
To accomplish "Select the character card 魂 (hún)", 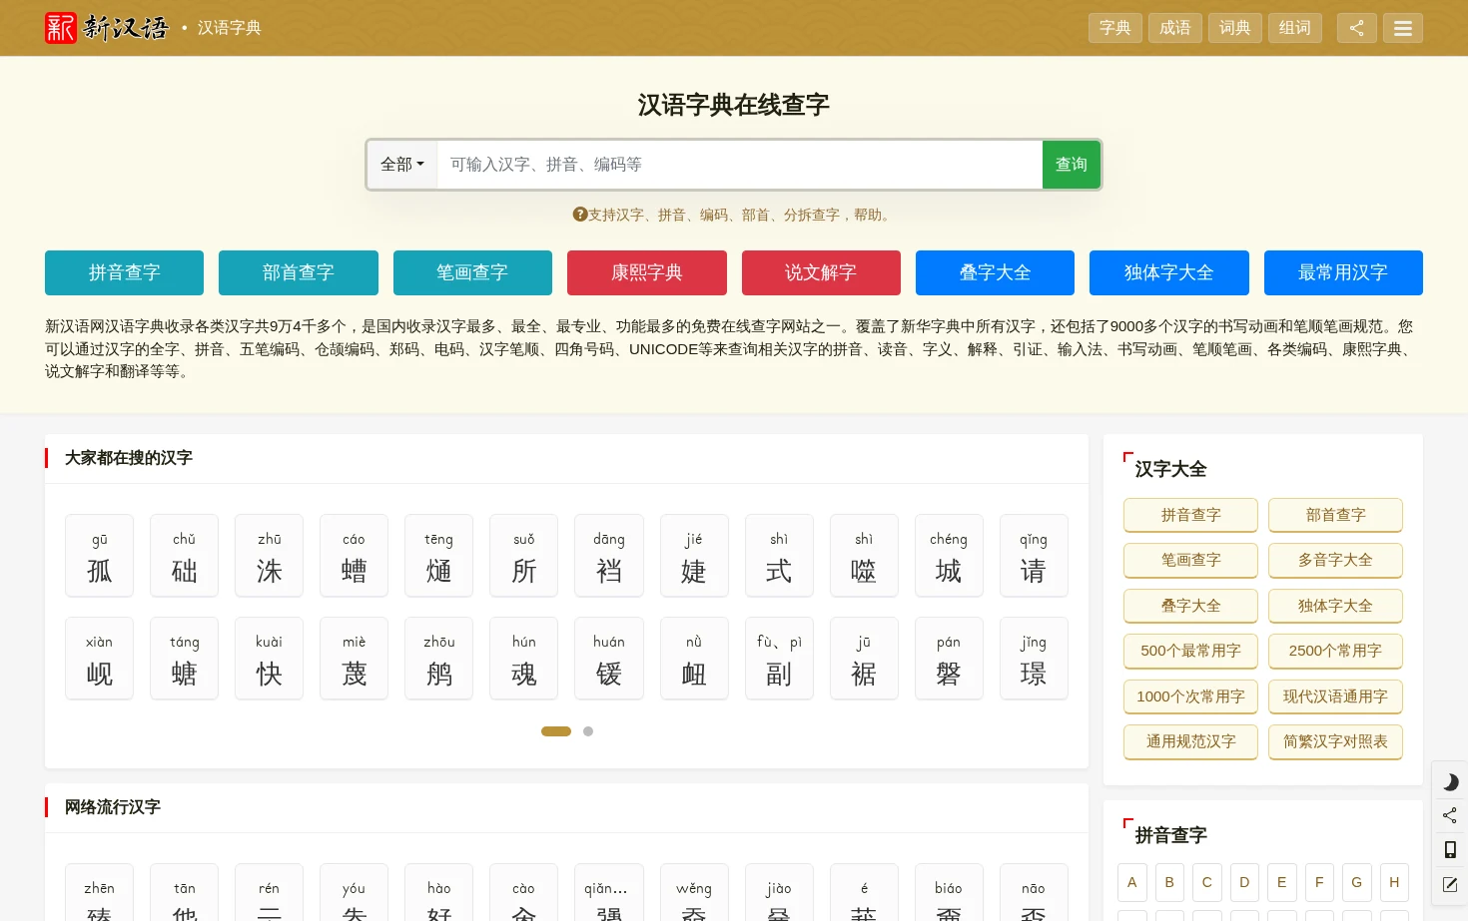I will [523, 659].
